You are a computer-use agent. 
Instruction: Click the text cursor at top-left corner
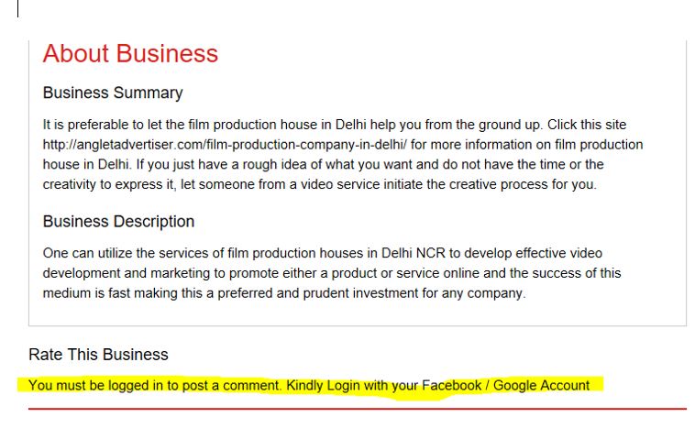(18, 8)
